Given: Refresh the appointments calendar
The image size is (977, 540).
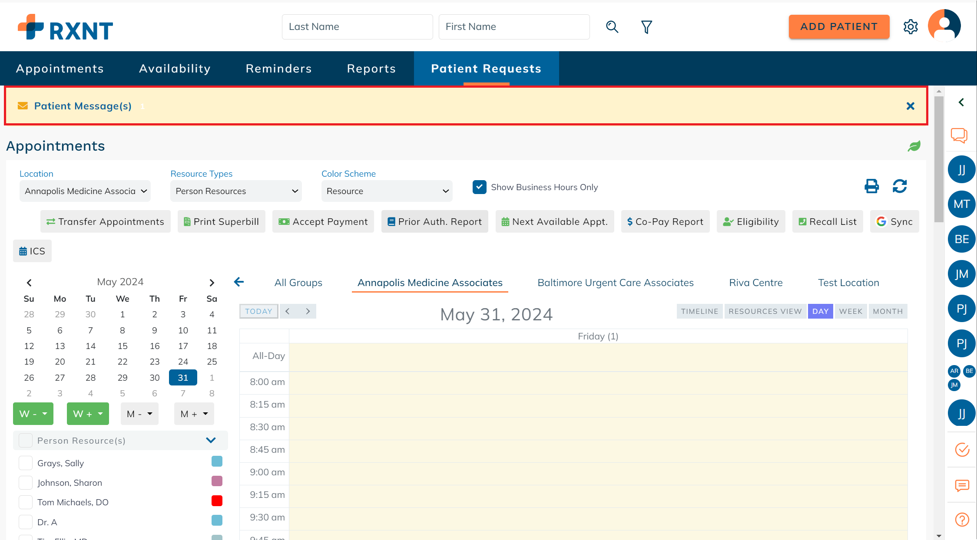Looking at the screenshot, I should click(900, 186).
